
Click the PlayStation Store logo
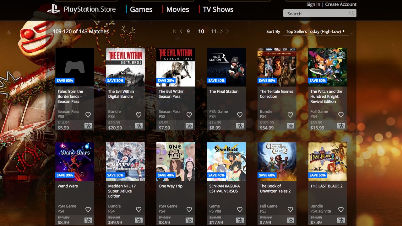(81, 9)
